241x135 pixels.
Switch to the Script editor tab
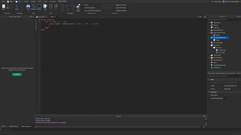pyautogui.click(x=52, y=17)
